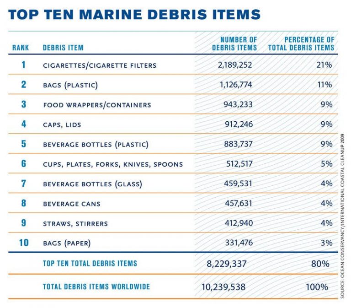Select the Cigarettes/Cigarette Filters row label
This screenshot has width=351, height=308.
click(x=100, y=65)
